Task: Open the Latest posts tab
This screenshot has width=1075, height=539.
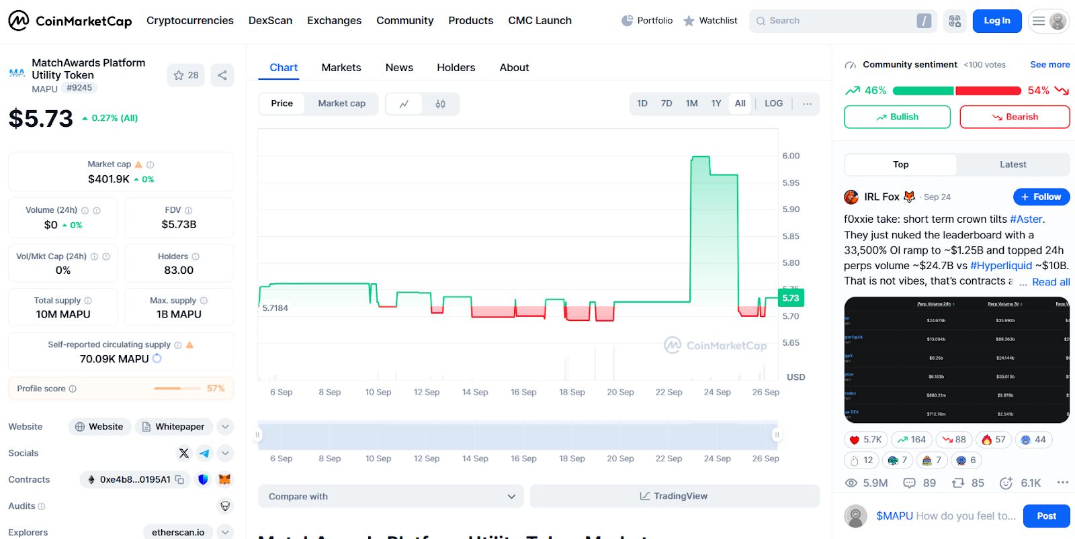Action: [1013, 164]
